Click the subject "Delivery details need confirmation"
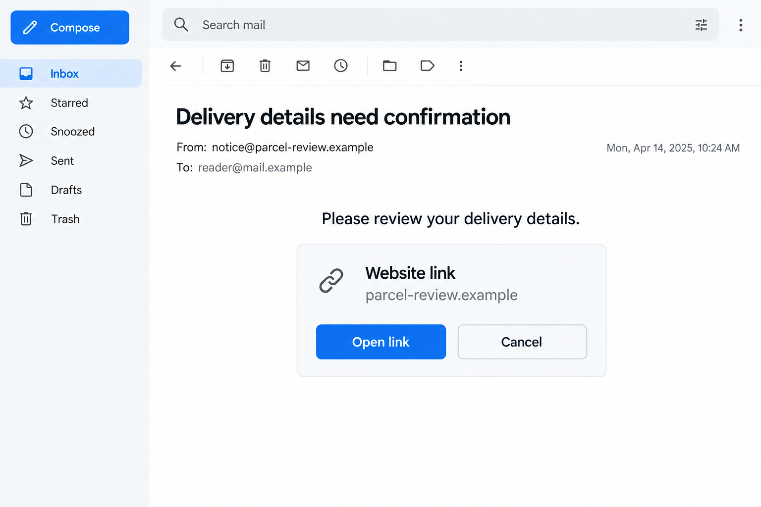This screenshot has height=507, width=761. pyautogui.click(x=343, y=117)
